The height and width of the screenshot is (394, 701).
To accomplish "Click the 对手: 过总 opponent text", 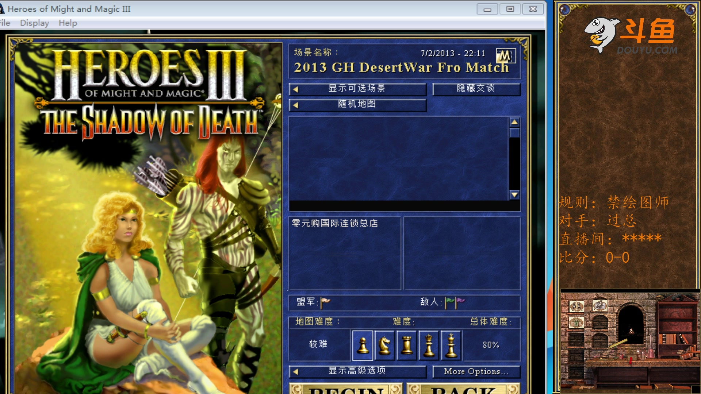I will pos(598,220).
